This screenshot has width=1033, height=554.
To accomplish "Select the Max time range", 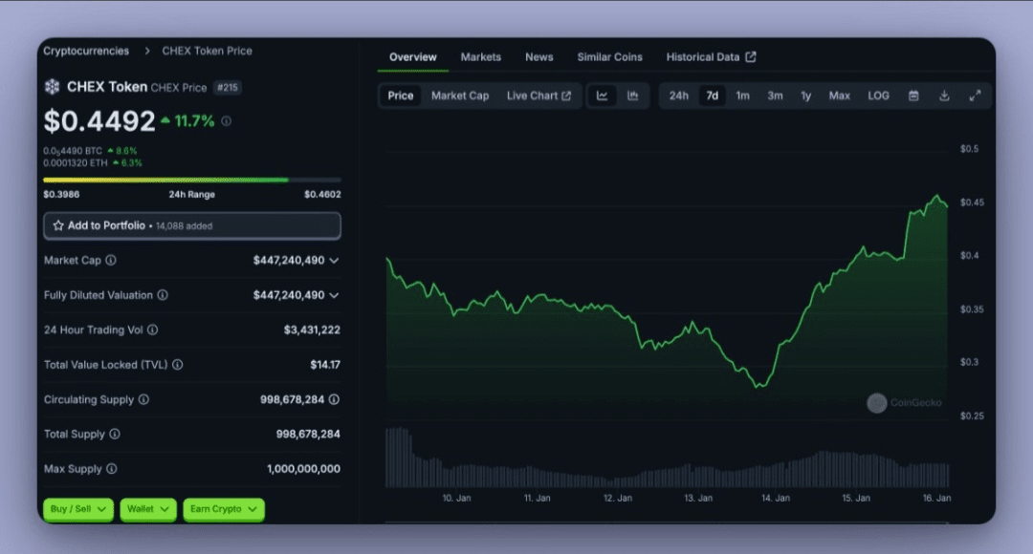I will click(840, 96).
